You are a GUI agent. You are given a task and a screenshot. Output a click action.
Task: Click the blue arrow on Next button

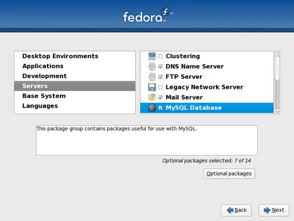[267, 210]
